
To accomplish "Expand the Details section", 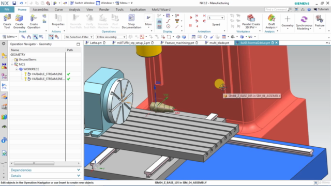I will pyautogui.click(x=45, y=176).
